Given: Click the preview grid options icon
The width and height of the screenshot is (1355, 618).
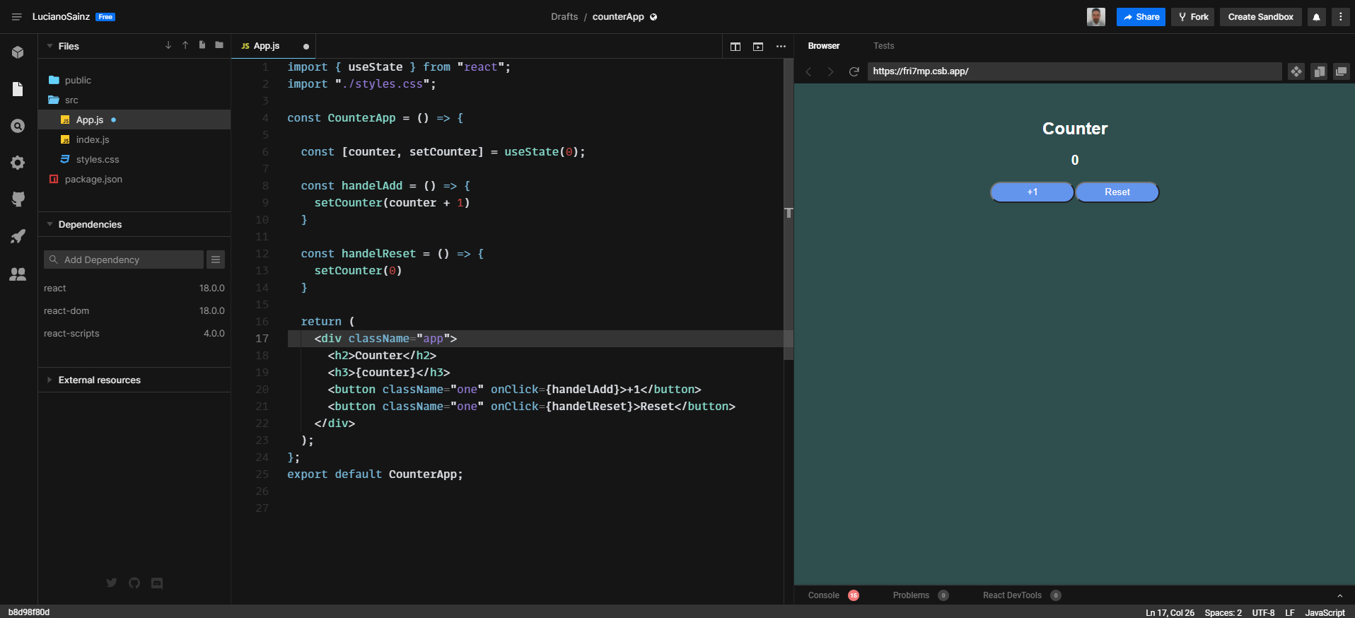Looking at the screenshot, I should [1296, 71].
